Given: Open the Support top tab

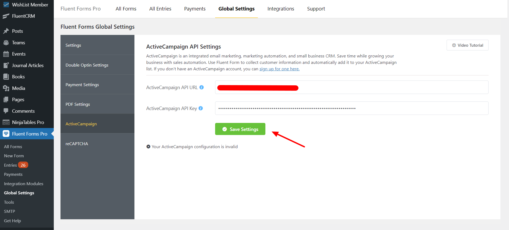Looking at the screenshot, I should pyautogui.click(x=316, y=9).
